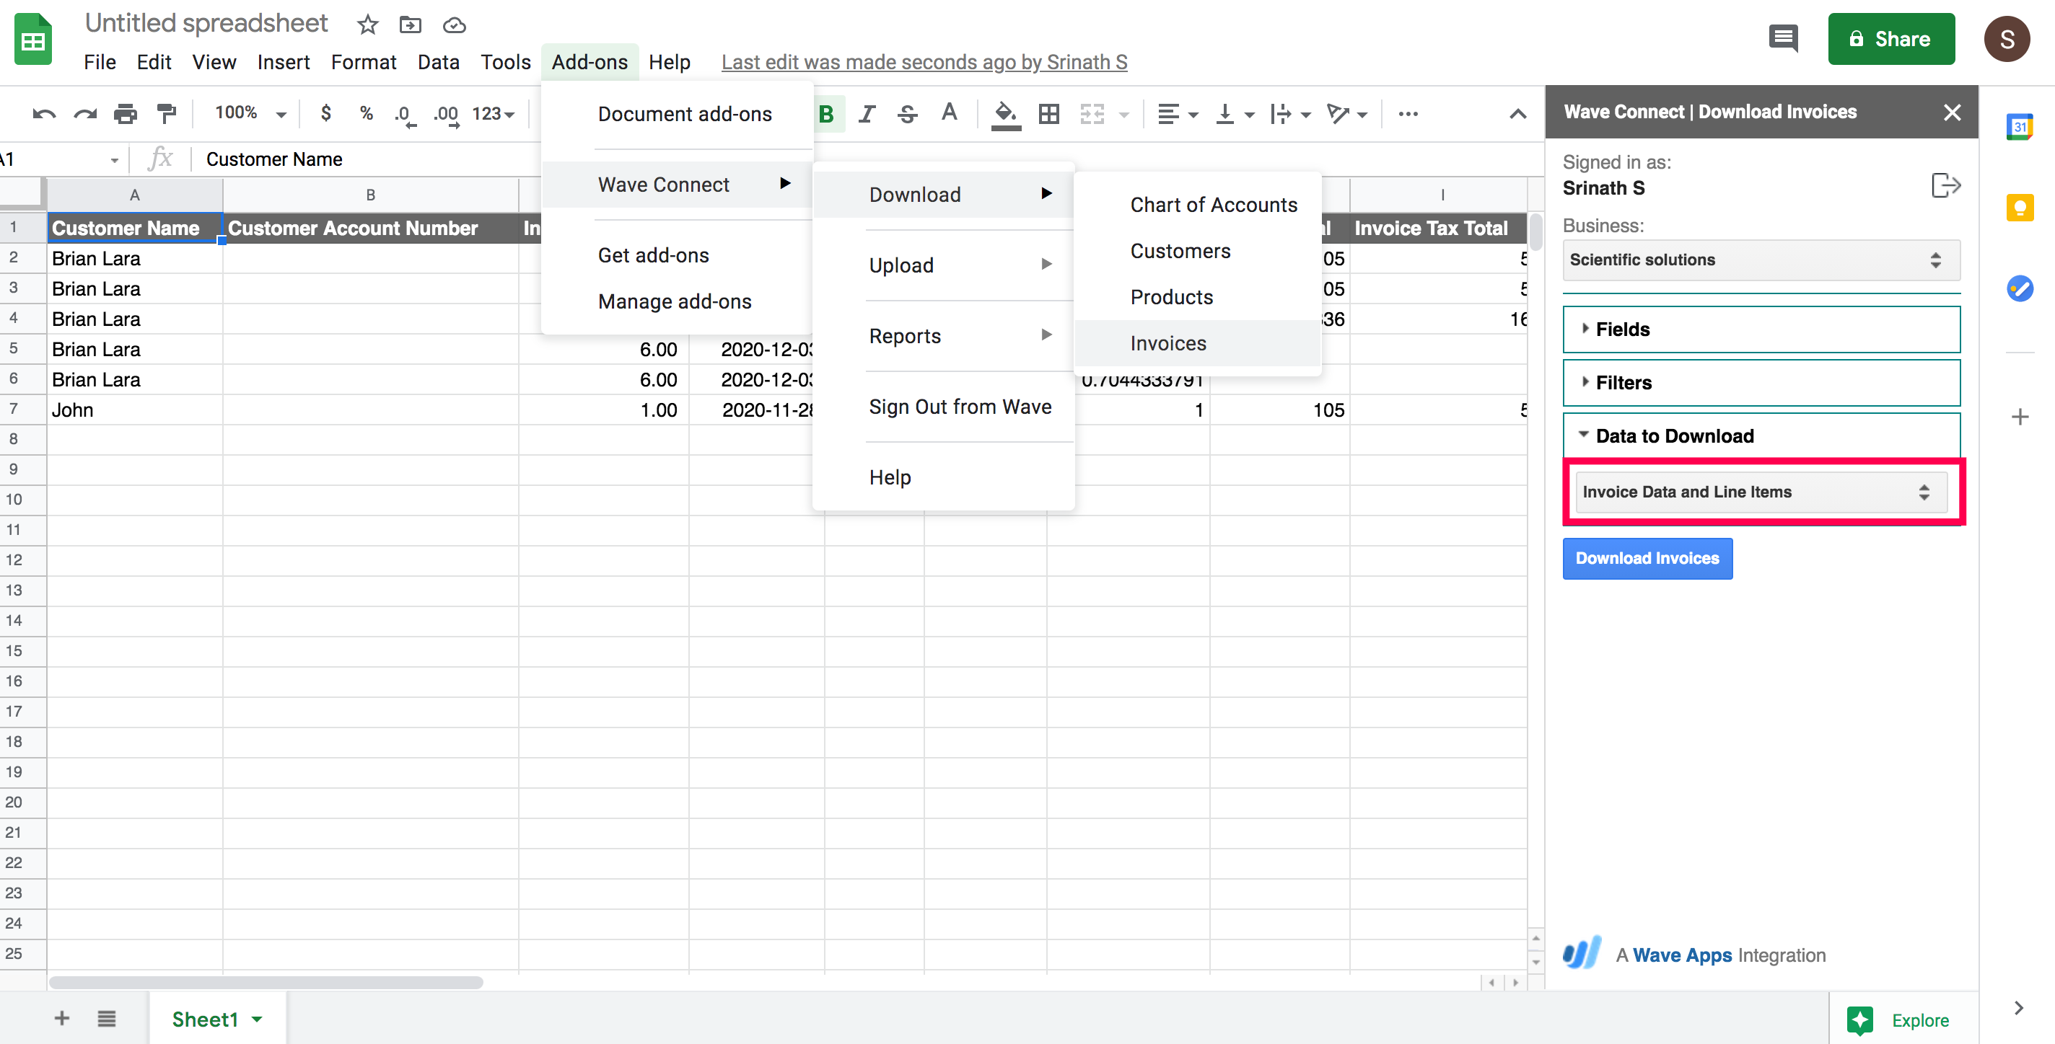Click the print icon in toolbar
Screen dimensions: 2055x1044
(x=126, y=114)
